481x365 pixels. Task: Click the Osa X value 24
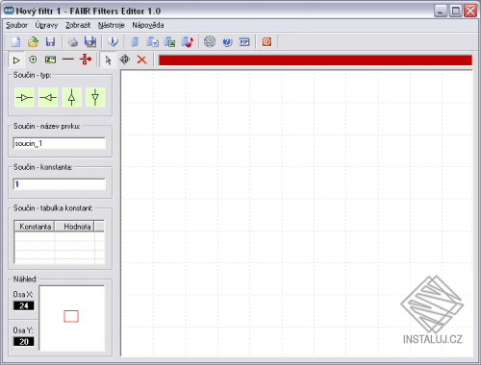click(24, 305)
